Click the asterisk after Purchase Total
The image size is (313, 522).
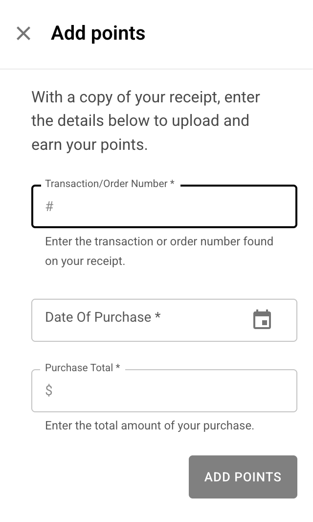coord(118,368)
